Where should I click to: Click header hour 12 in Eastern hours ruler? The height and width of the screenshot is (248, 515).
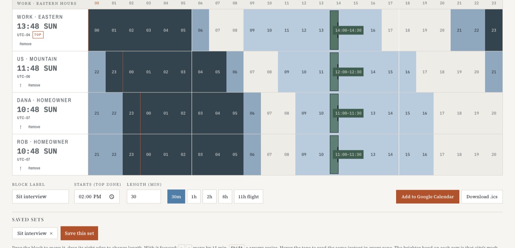[x=304, y=3]
